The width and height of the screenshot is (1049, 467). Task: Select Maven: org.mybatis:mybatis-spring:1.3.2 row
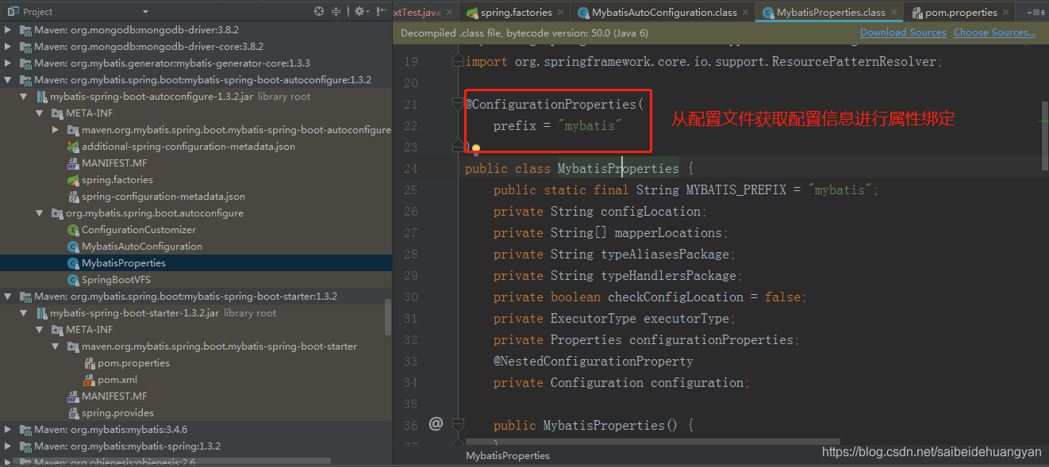point(196,446)
